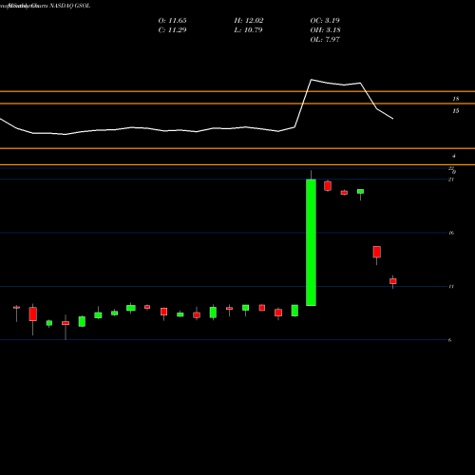Click the close price value C: 11.29

coord(172,30)
